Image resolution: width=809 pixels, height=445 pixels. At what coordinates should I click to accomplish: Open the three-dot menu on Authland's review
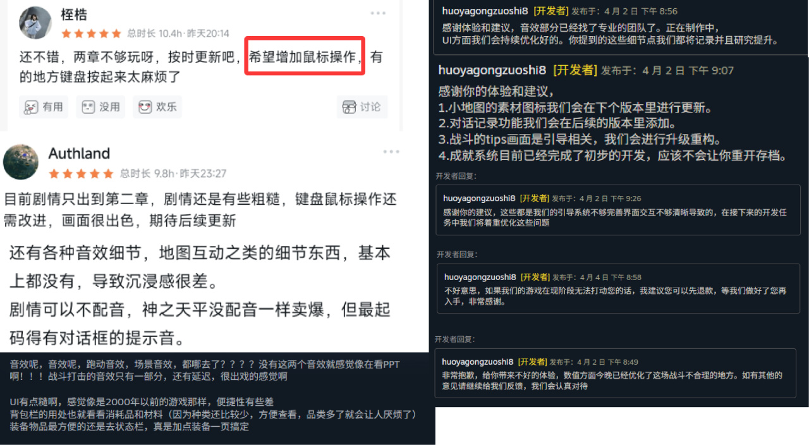click(391, 152)
